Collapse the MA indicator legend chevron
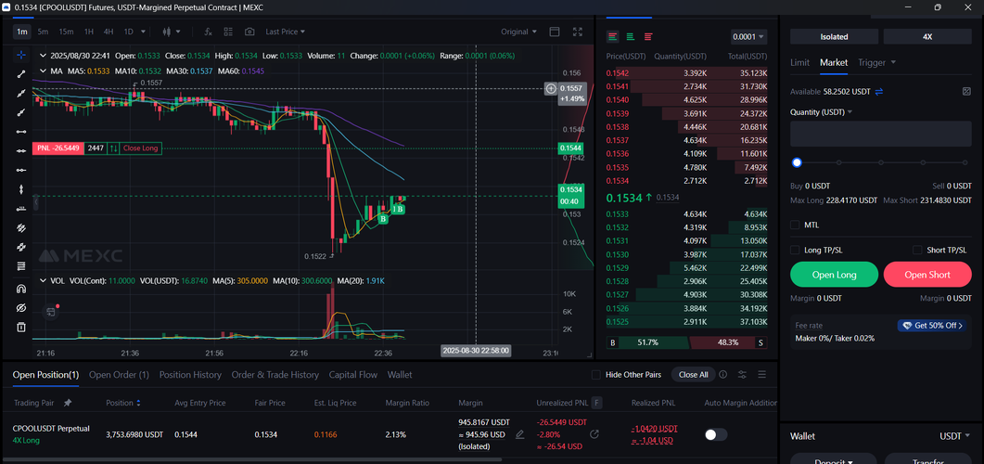This screenshot has width=984, height=464. click(44, 71)
